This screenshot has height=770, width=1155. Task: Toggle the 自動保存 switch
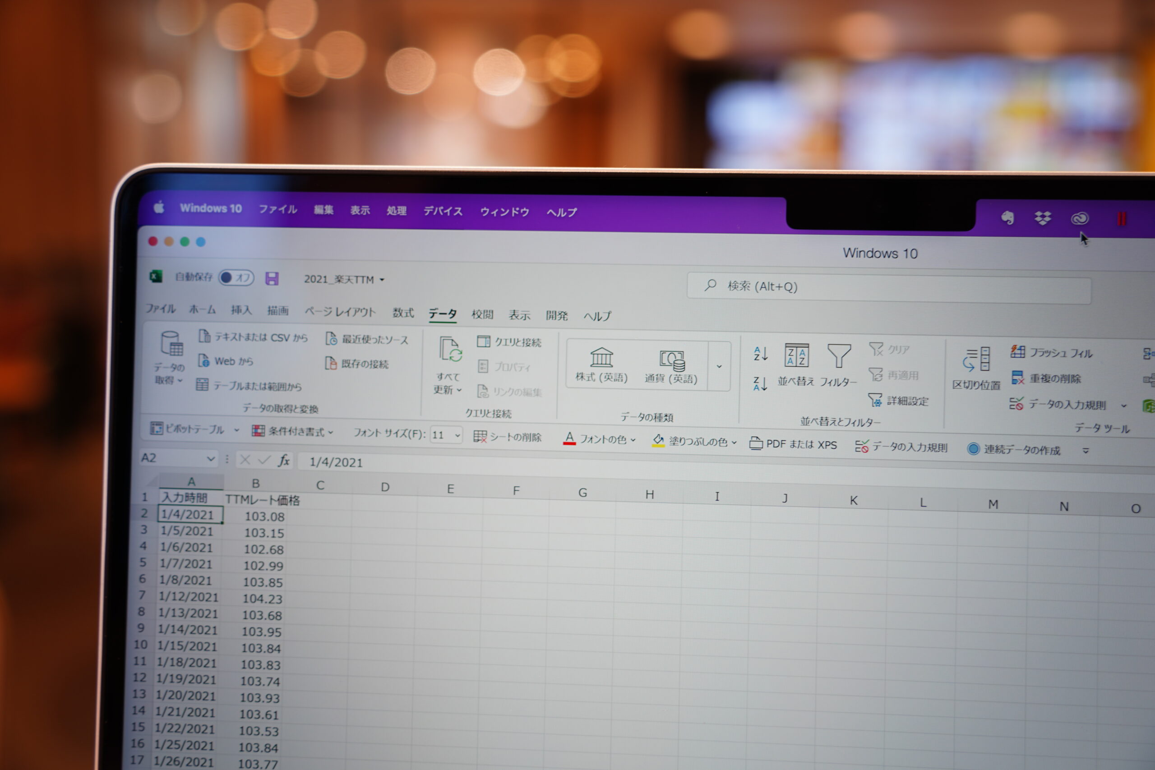point(236,277)
